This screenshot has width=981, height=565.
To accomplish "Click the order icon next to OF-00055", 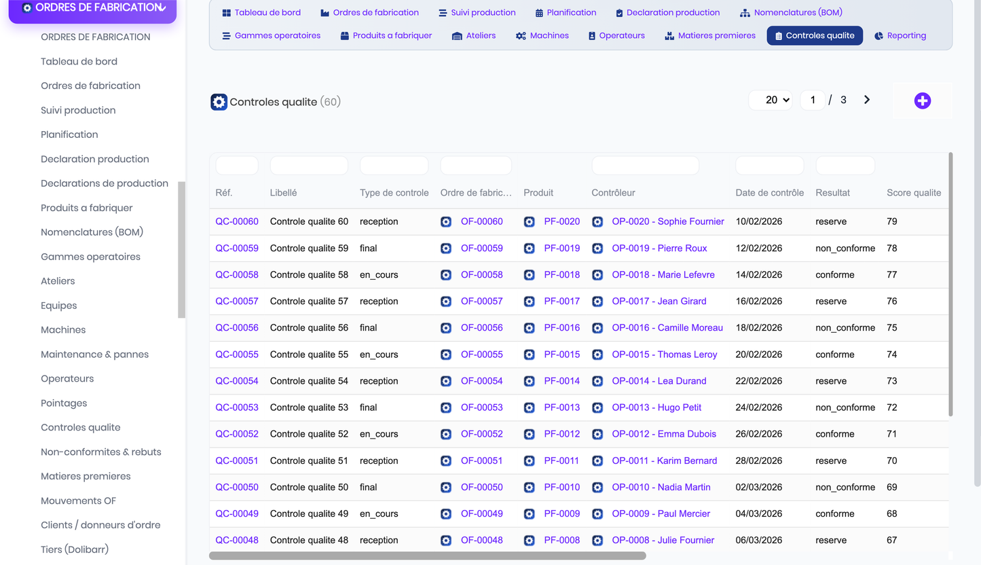I will 446,354.
